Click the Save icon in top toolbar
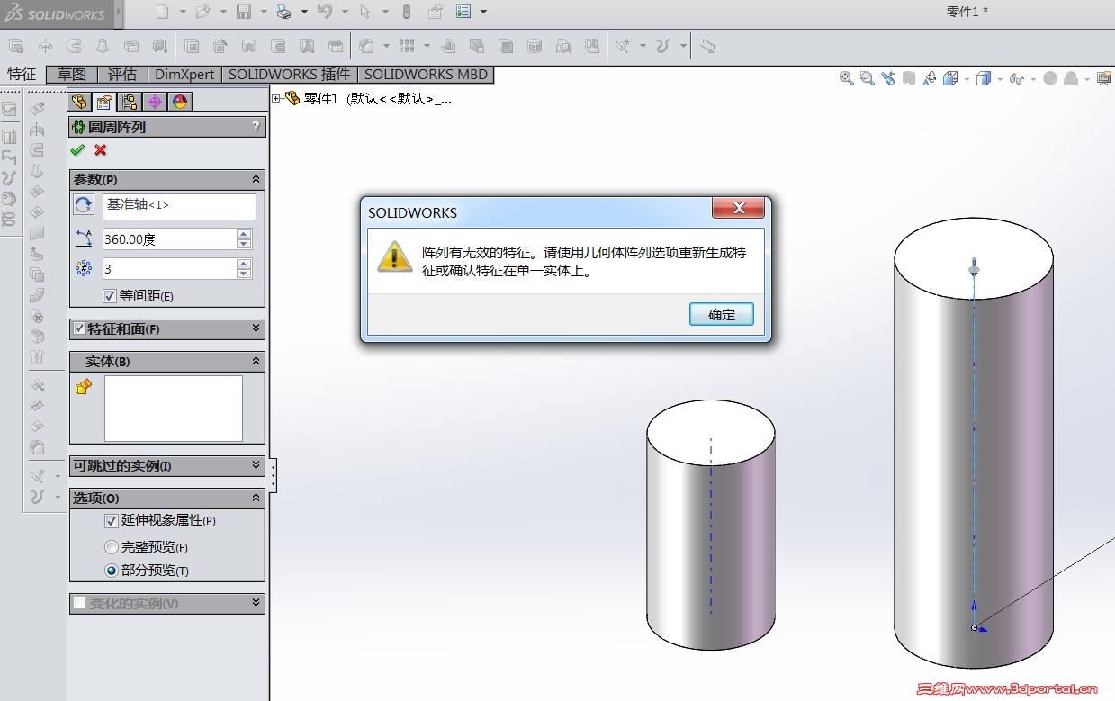 [x=243, y=12]
